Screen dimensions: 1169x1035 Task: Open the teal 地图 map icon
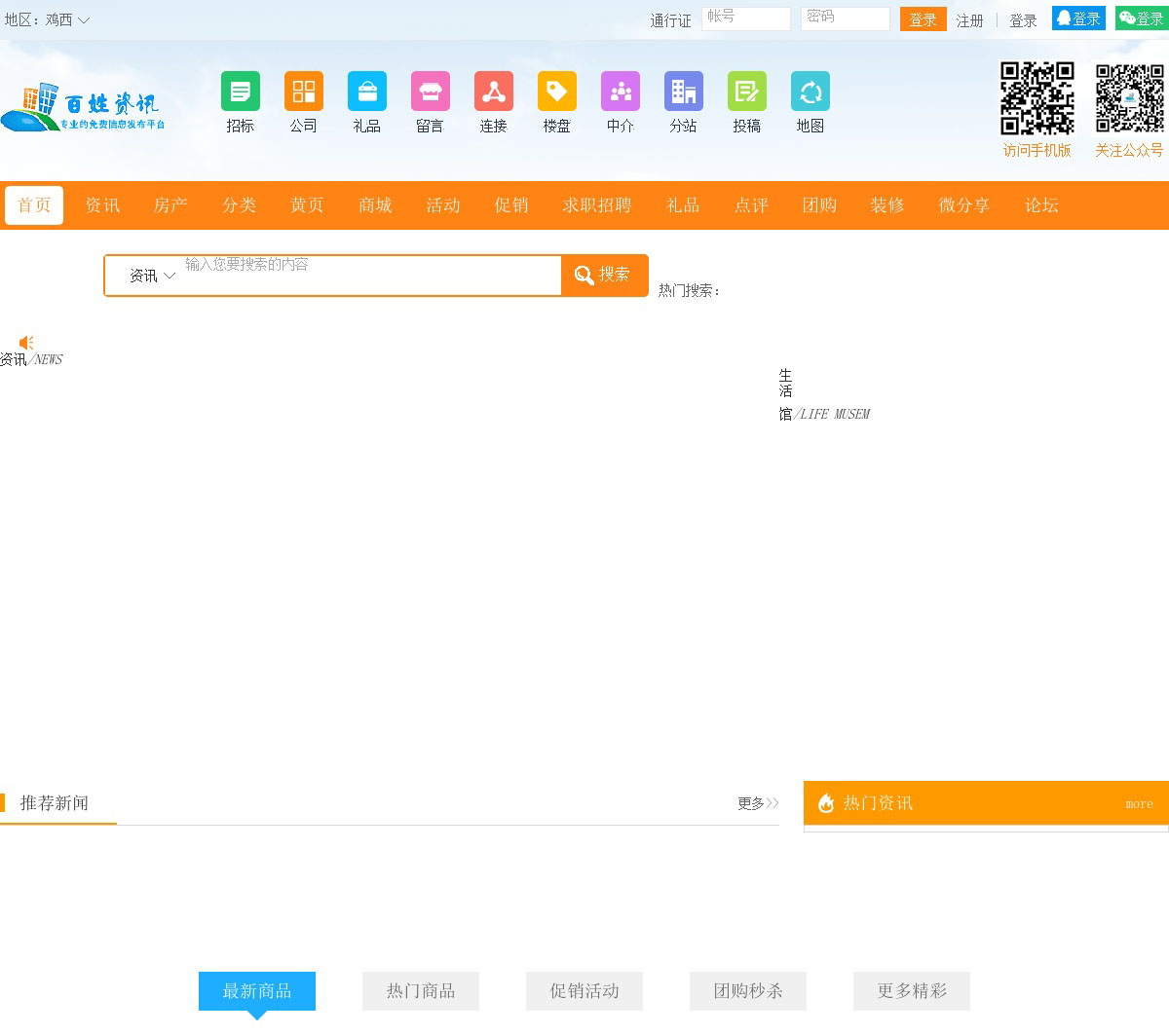[x=810, y=92]
